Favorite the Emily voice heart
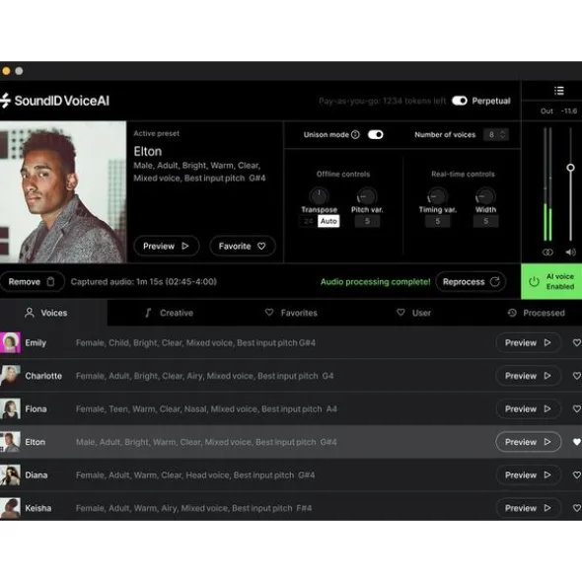Screen dimensions: 582x583 pos(576,343)
